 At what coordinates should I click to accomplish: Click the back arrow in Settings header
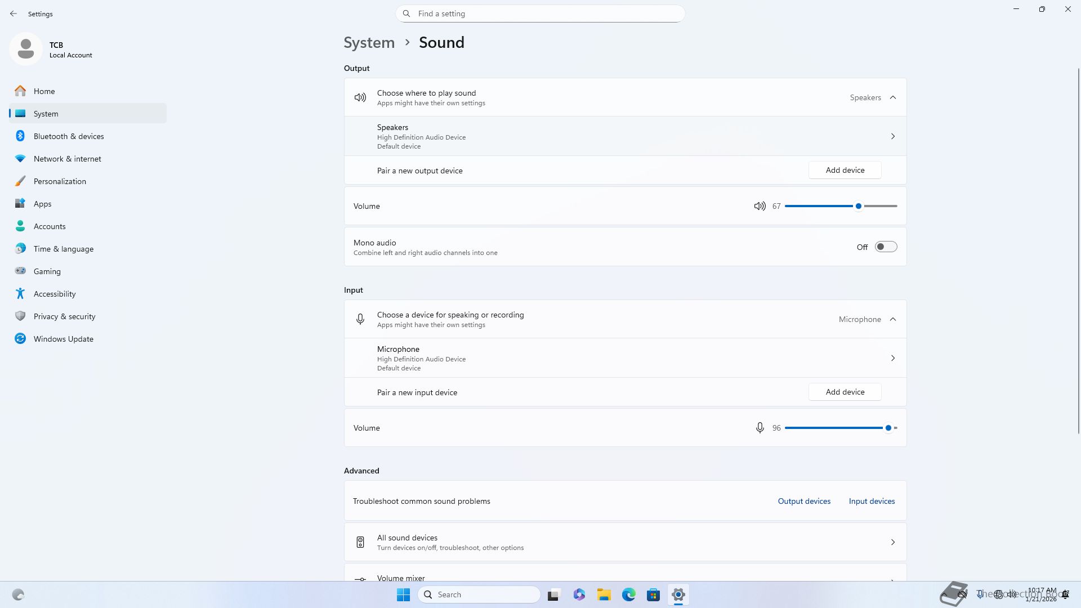coord(14,14)
